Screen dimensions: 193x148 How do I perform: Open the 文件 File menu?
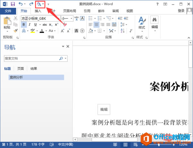click(x=8, y=11)
